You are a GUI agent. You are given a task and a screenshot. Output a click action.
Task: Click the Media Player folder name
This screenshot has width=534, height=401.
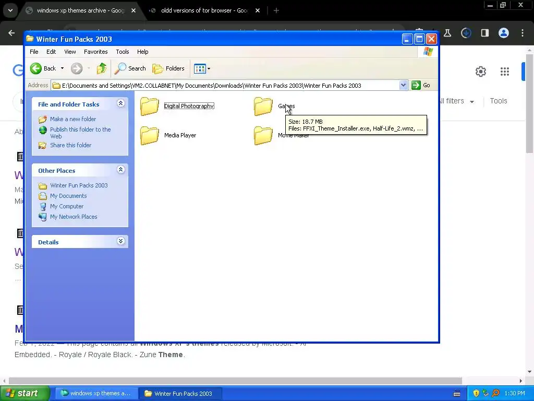point(180,135)
